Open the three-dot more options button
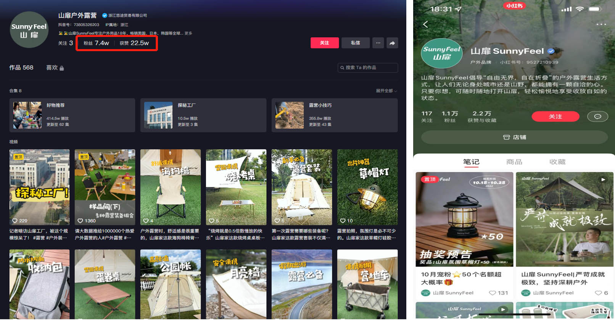Image resolution: width=615 pixels, height=320 pixels. pyautogui.click(x=378, y=43)
